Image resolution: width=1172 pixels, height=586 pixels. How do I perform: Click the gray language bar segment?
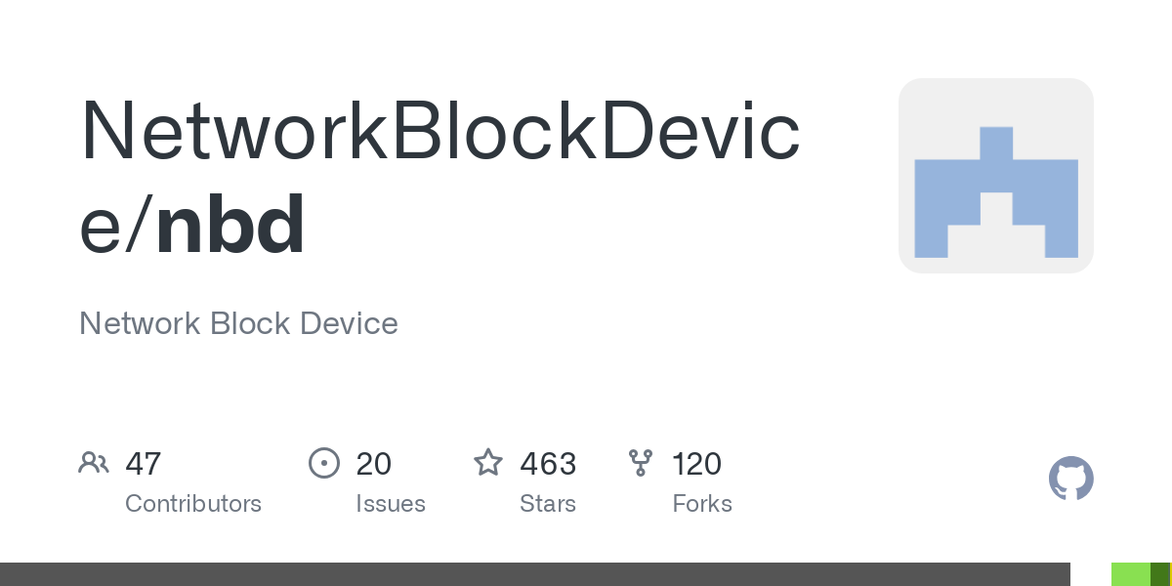click(x=535, y=574)
